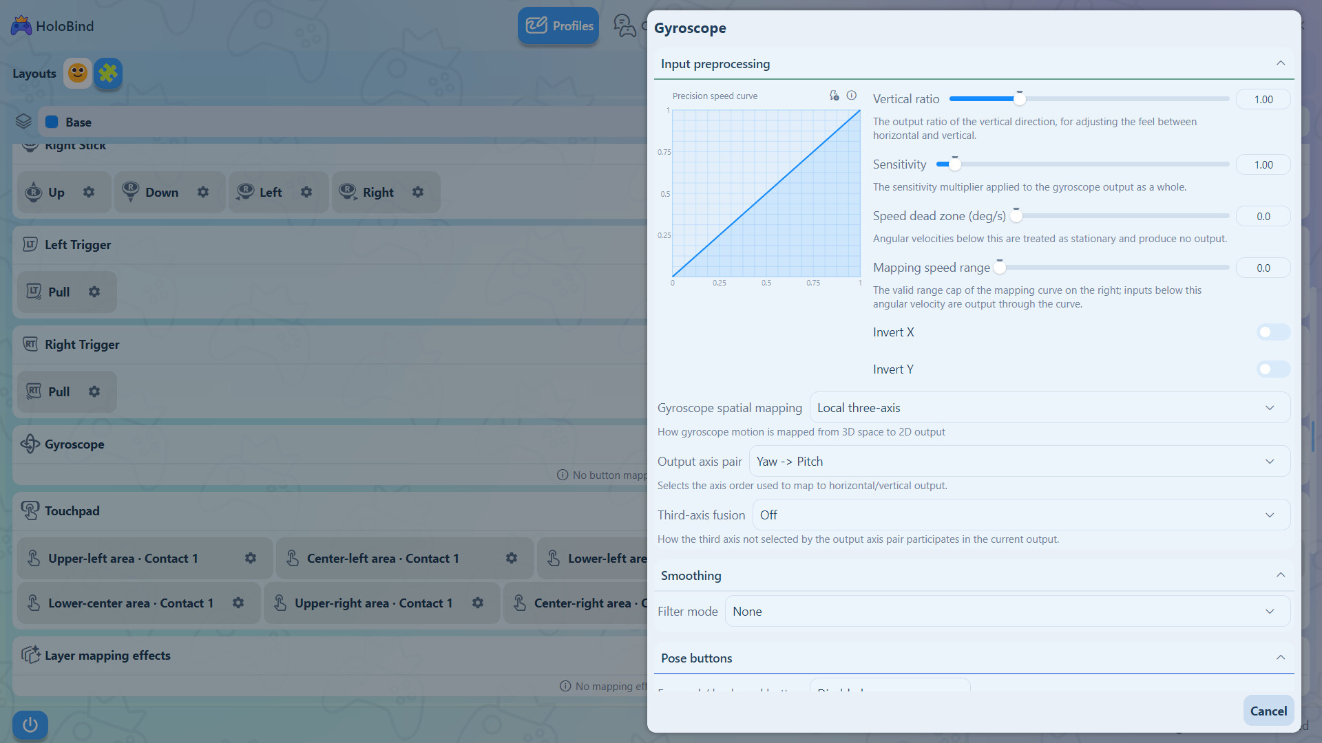Toggle the Invert Y switch
The width and height of the screenshot is (1322, 743).
(x=1273, y=369)
